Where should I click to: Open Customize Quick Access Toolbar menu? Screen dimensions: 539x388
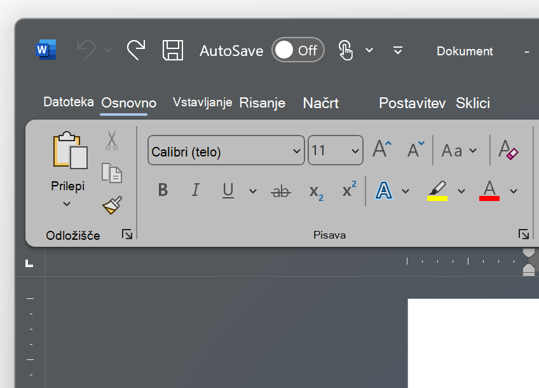[x=398, y=50]
